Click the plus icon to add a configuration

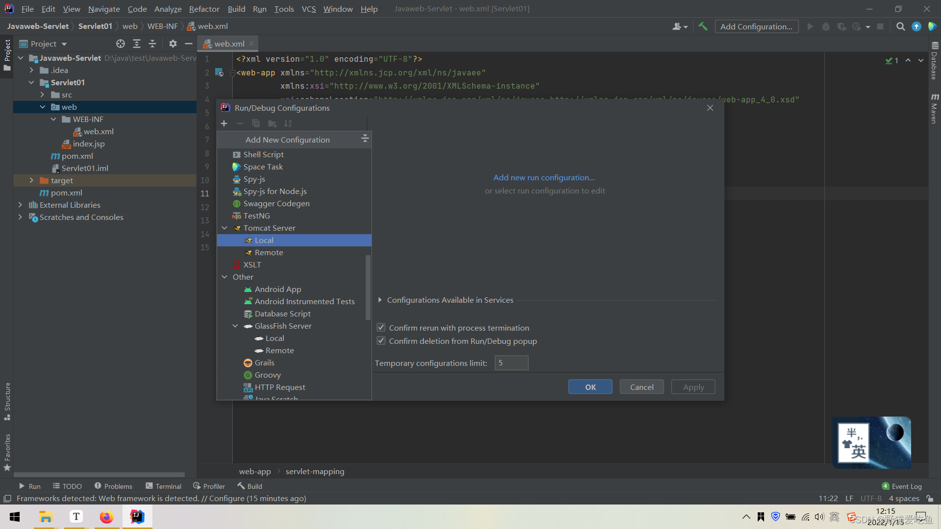pos(224,123)
